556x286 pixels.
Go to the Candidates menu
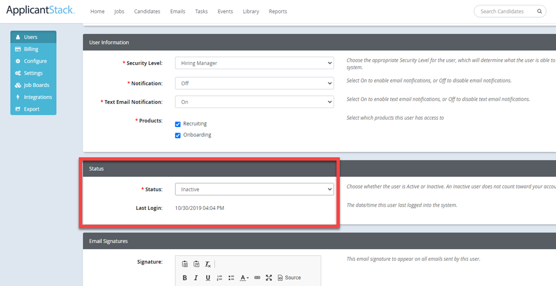(147, 11)
